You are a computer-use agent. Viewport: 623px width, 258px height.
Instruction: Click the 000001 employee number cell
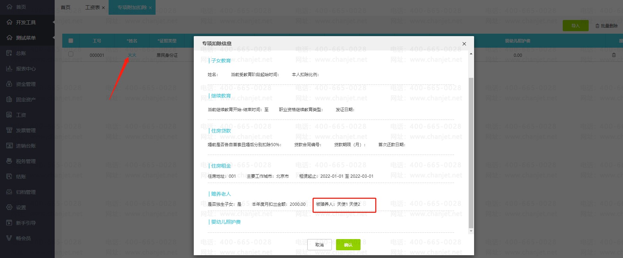click(97, 55)
